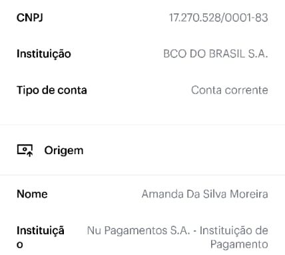Click the Tipo de conta label

[x=52, y=90]
